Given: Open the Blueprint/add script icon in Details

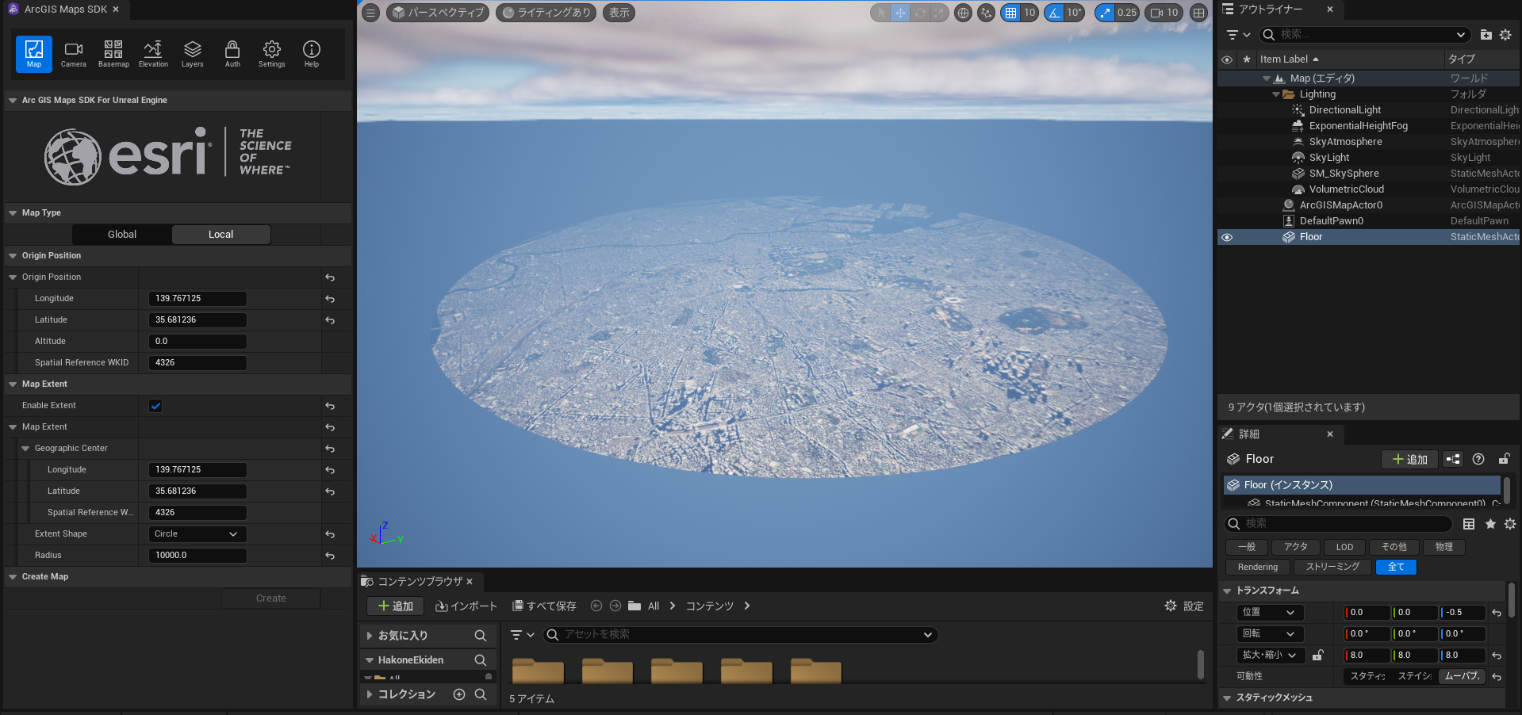Looking at the screenshot, I should (x=1453, y=459).
